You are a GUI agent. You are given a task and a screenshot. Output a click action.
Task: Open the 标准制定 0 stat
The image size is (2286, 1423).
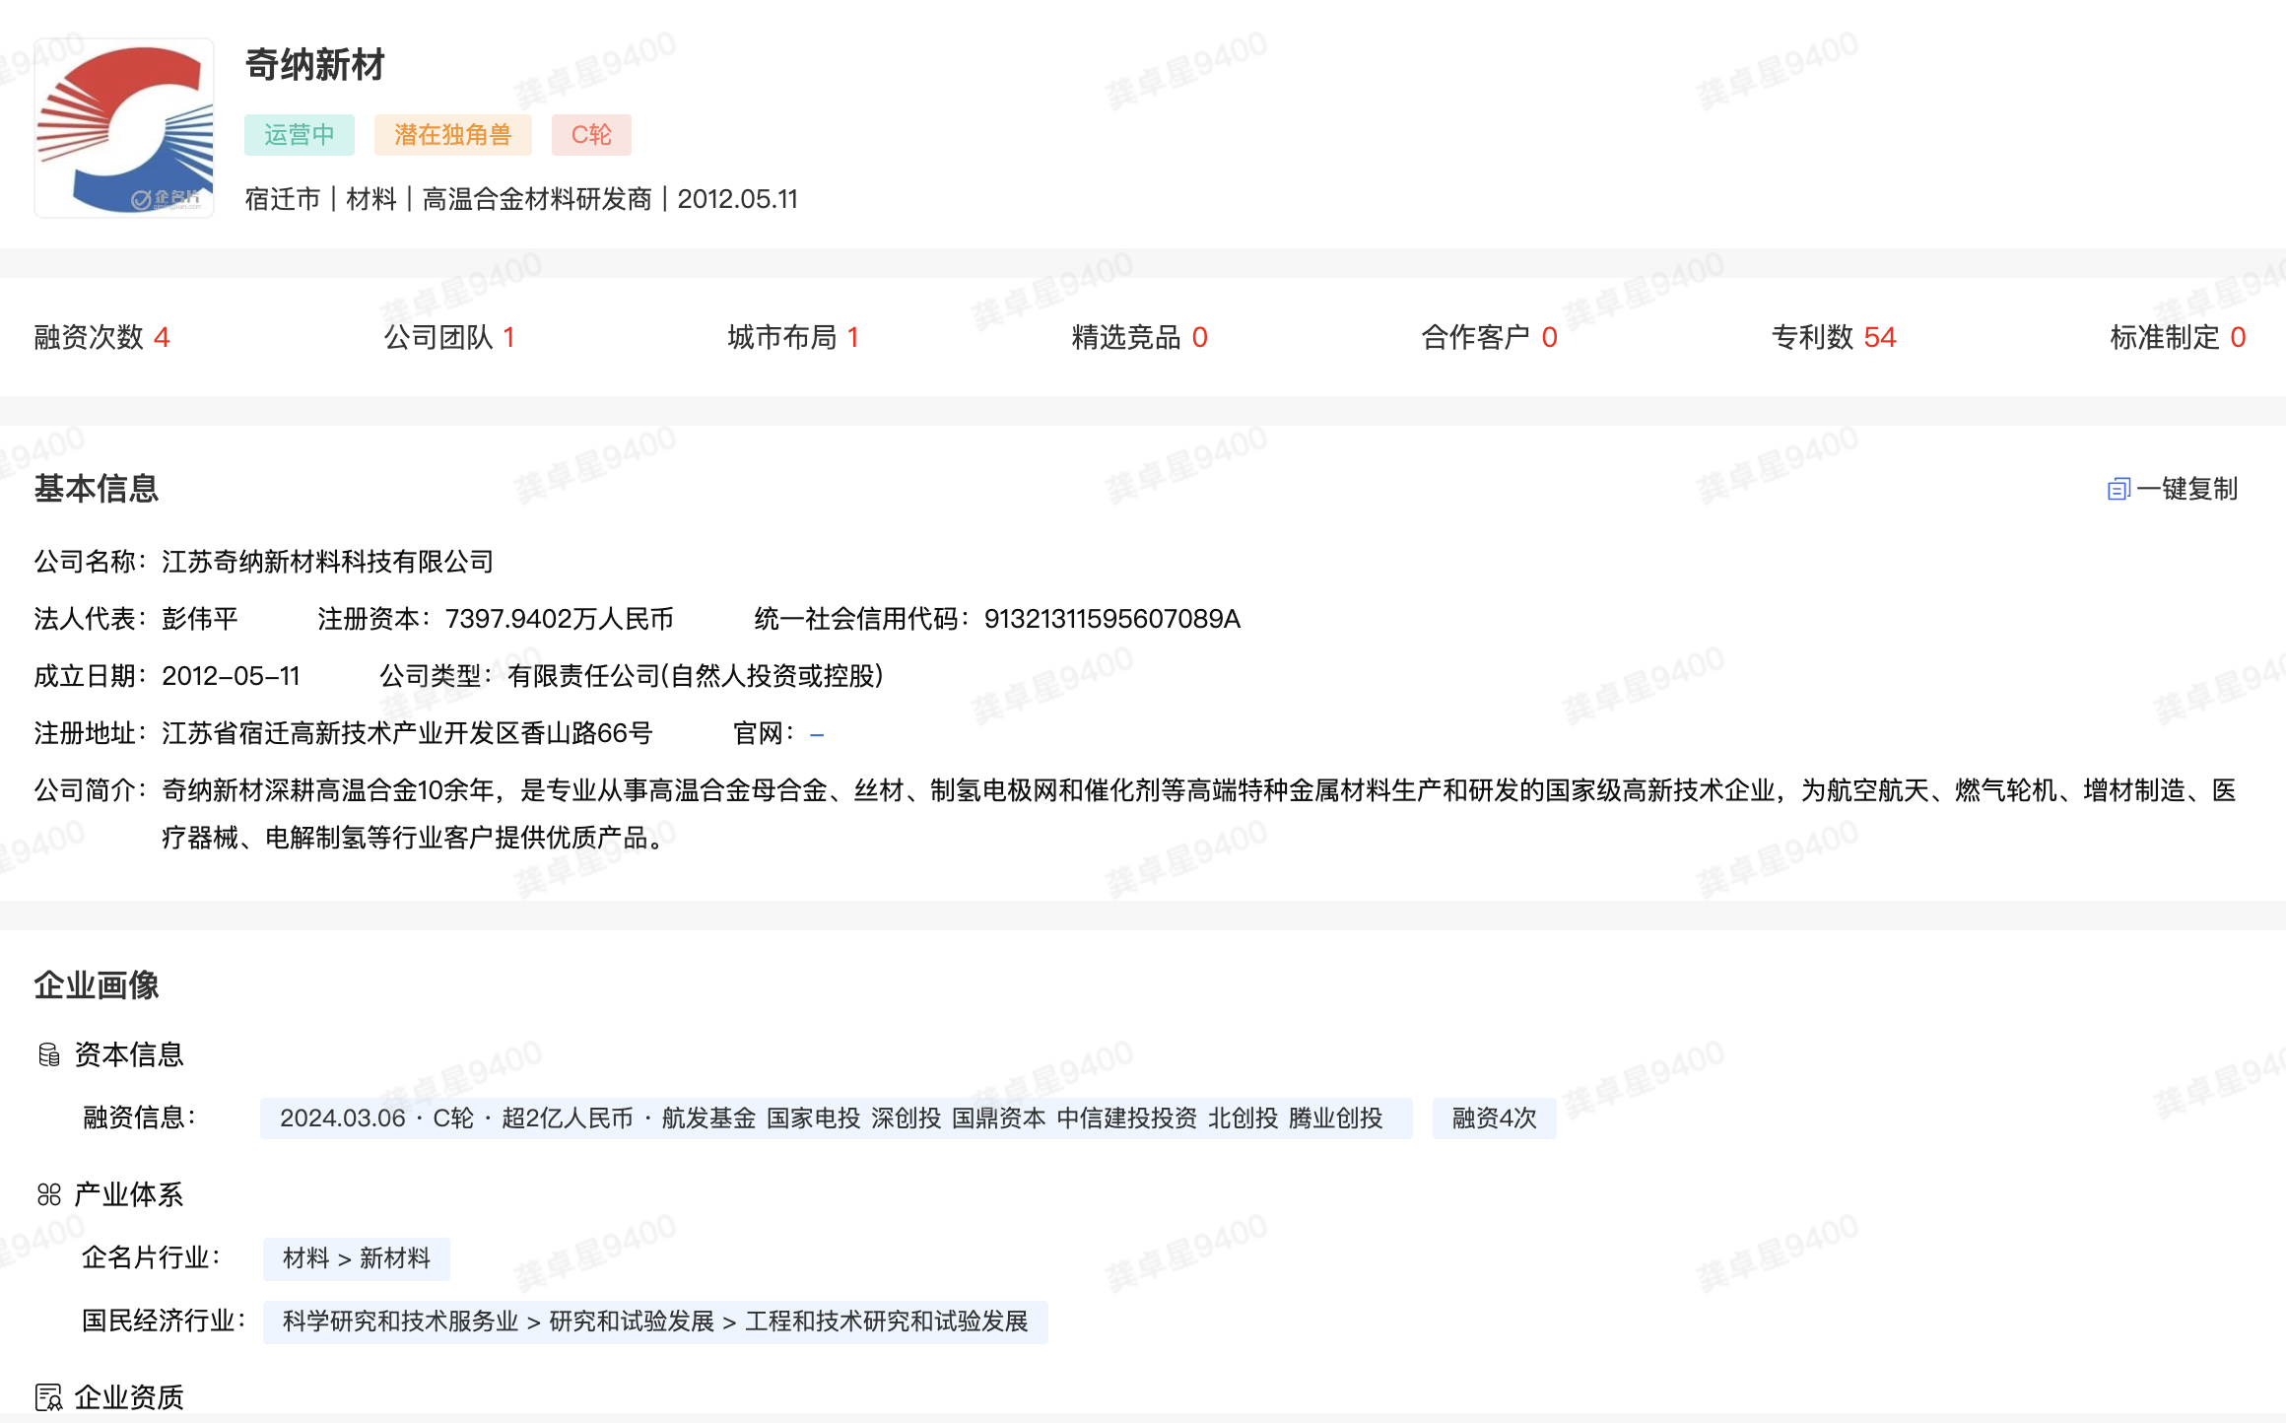pyautogui.click(x=2178, y=337)
